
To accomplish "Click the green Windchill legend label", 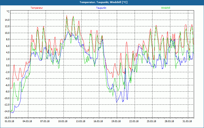I will (x=165, y=8).
